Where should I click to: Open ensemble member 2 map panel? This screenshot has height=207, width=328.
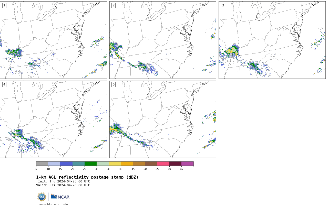(x=163, y=40)
